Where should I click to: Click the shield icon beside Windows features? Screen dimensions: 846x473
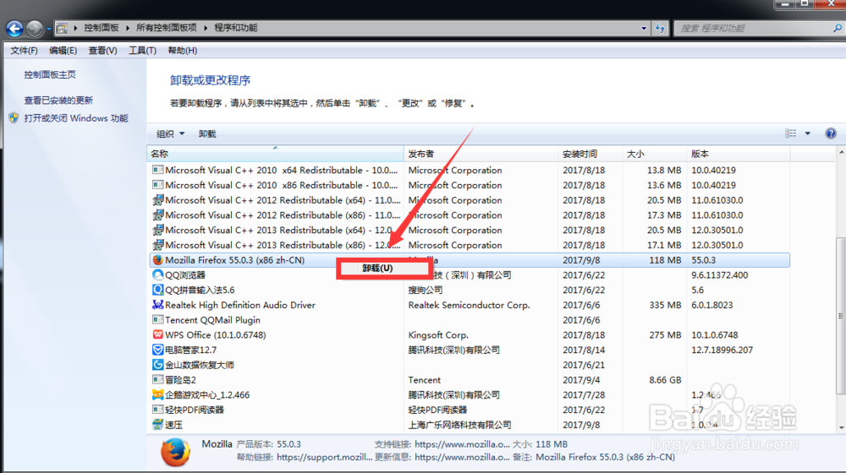point(14,118)
